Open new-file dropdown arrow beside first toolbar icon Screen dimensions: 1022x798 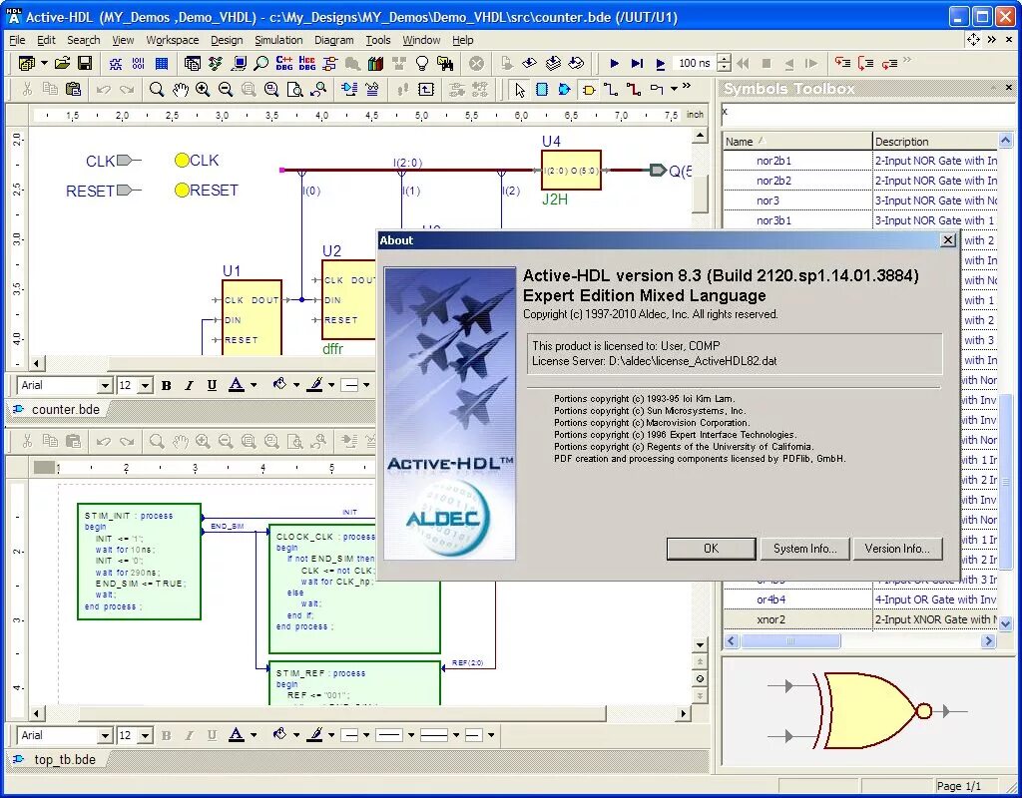pyautogui.click(x=44, y=63)
